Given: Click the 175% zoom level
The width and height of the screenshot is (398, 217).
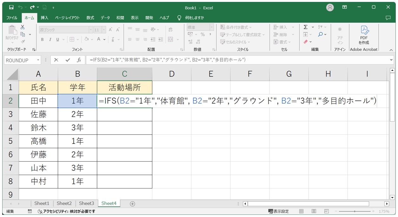Looking at the screenshot, I should pos(384,211).
